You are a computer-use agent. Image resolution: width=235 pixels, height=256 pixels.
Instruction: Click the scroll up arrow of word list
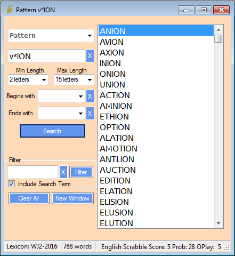click(218, 30)
